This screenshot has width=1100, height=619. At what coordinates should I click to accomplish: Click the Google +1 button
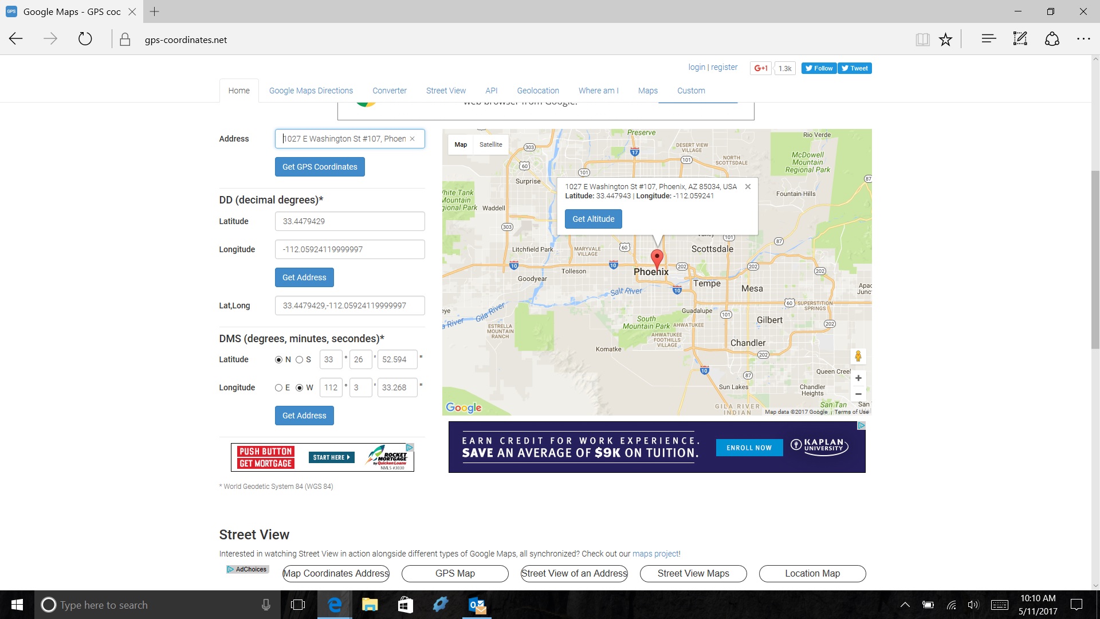tap(761, 68)
